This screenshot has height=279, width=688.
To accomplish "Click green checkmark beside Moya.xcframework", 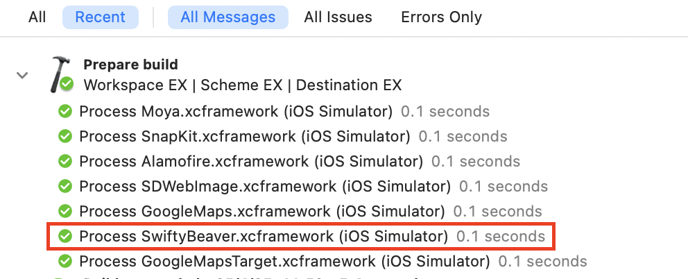I will [65, 112].
